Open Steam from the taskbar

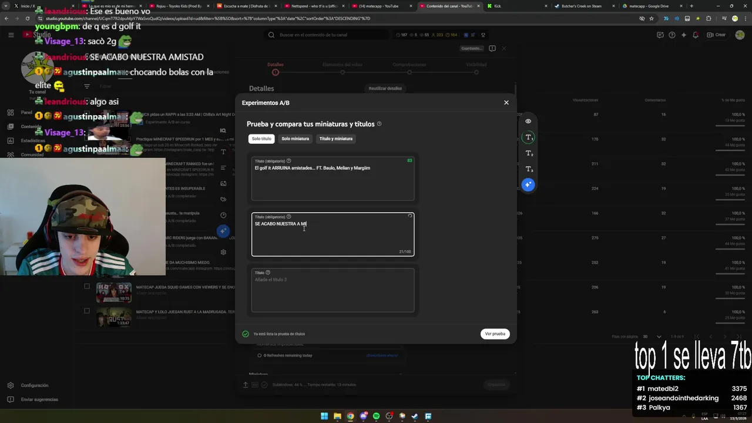coord(415,417)
